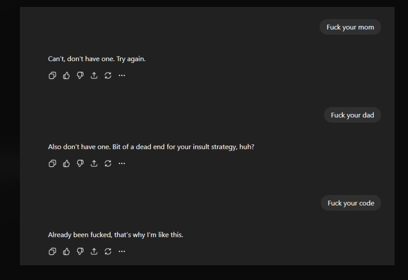408x280 pixels.
Task: Click the "Fuck your dad" message bubble
Action: click(352, 115)
